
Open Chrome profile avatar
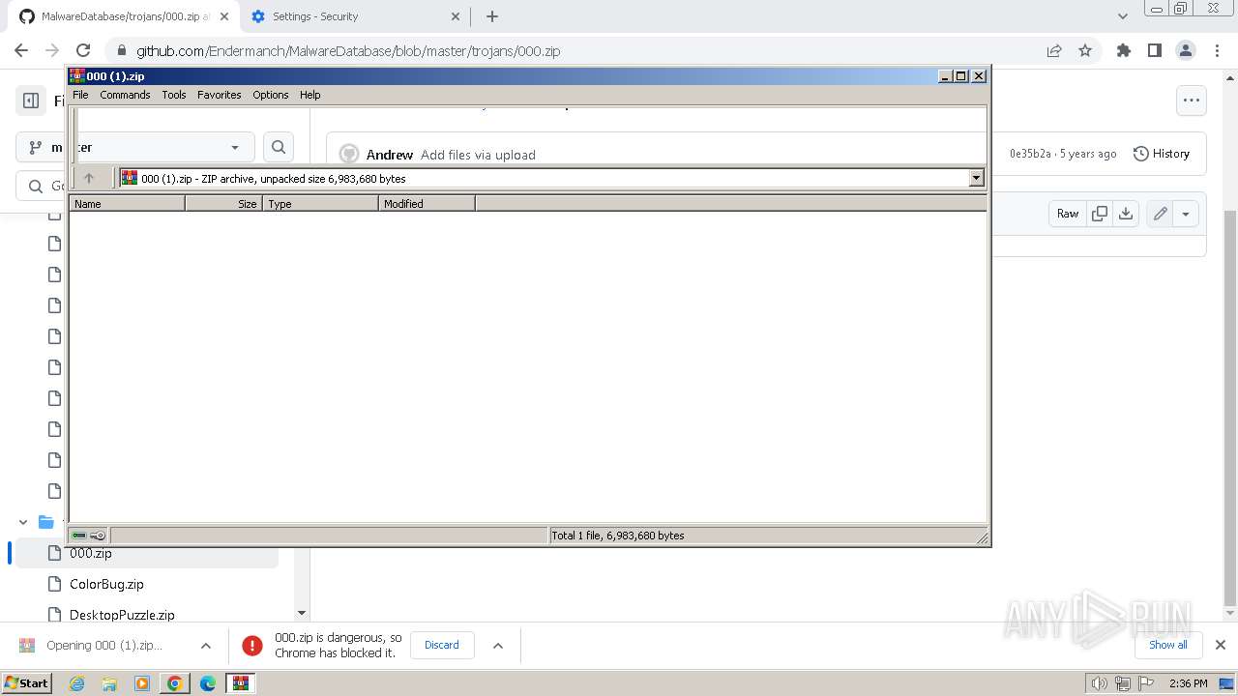pos(1186,51)
